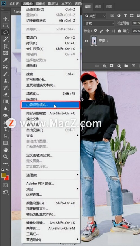Toggle adjustment layer filter
The width and height of the screenshot is (140, 246).
119,15
